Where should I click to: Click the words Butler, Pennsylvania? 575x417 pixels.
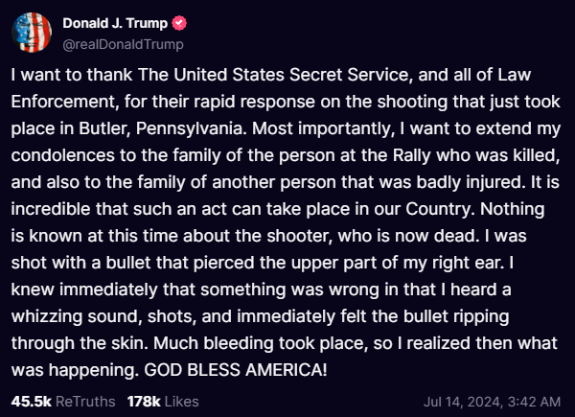point(161,128)
